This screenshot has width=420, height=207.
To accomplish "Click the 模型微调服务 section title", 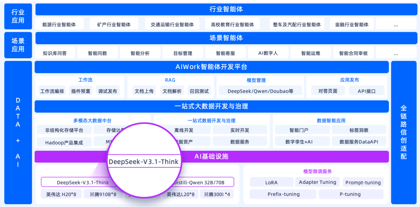I will click(317, 171).
